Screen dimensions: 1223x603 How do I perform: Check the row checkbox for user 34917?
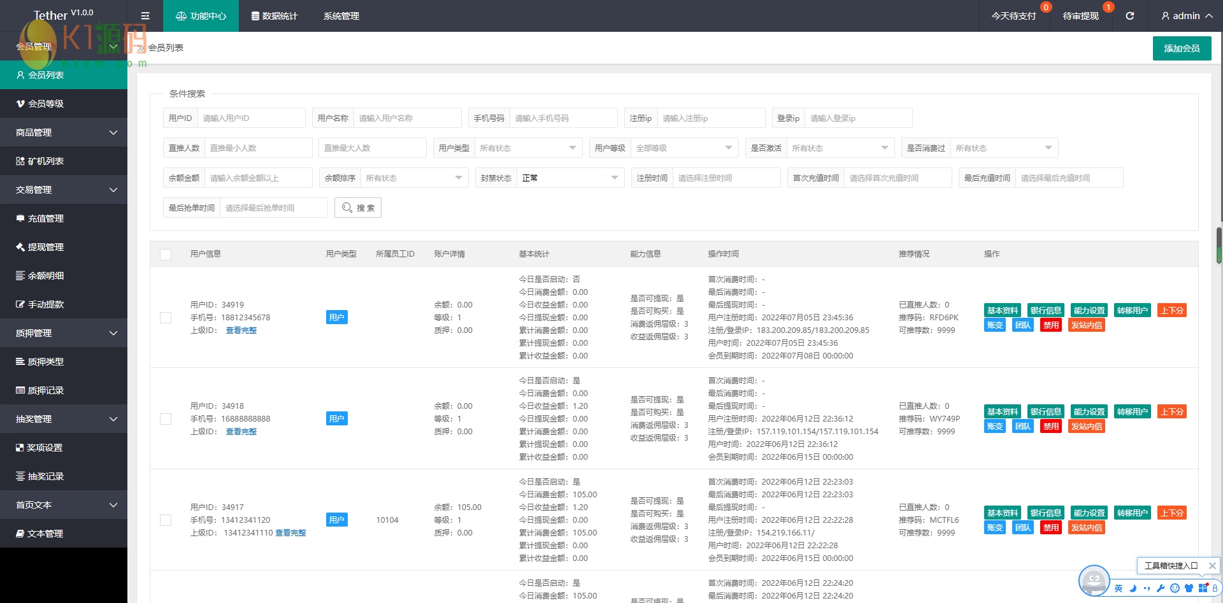tap(166, 520)
